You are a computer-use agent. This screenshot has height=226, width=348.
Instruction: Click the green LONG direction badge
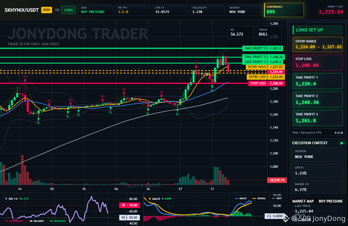68,10
